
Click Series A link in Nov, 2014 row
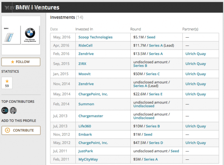point(140,86)
